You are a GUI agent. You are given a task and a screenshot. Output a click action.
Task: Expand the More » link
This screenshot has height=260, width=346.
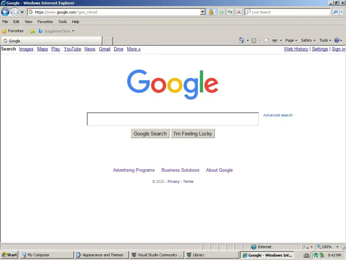[x=134, y=49]
